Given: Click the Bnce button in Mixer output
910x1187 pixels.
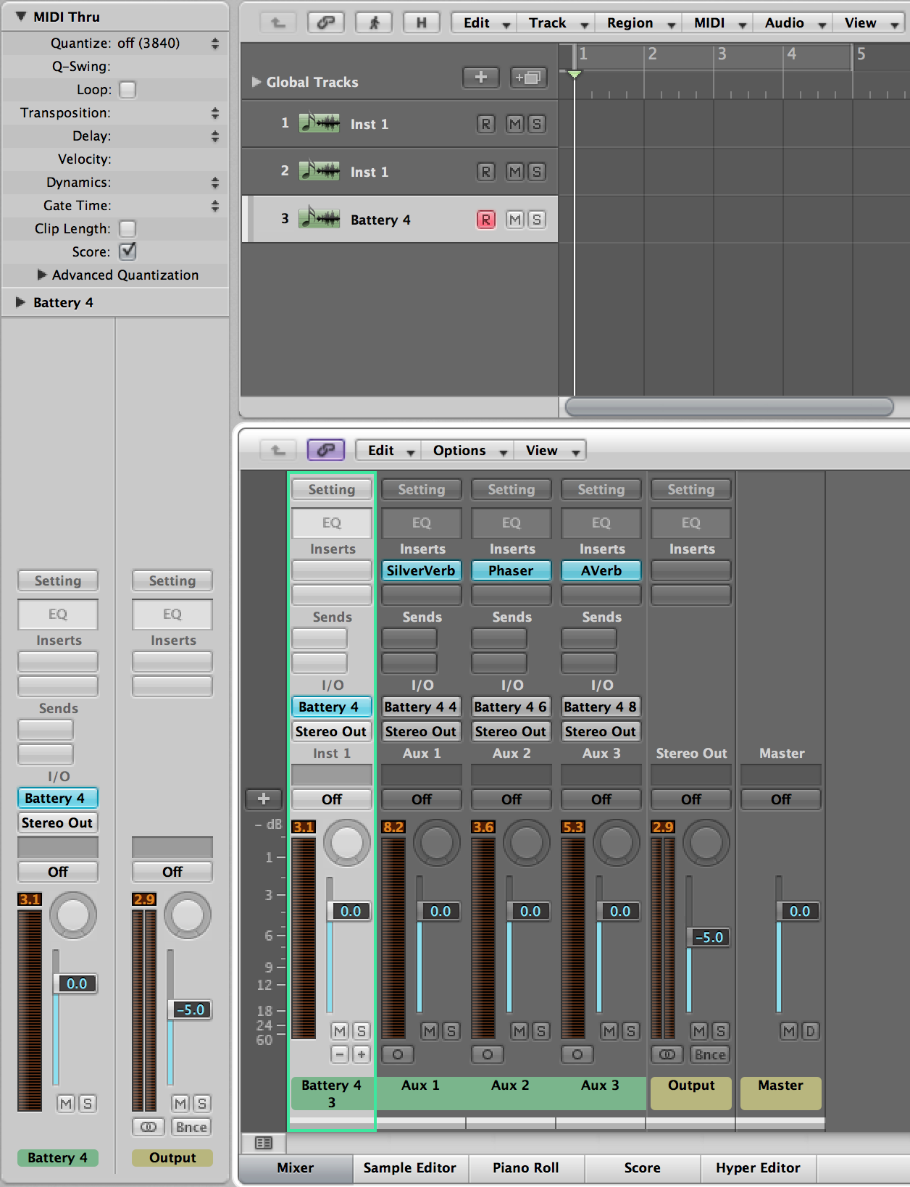Looking at the screenshot, I should (709, 1054).
